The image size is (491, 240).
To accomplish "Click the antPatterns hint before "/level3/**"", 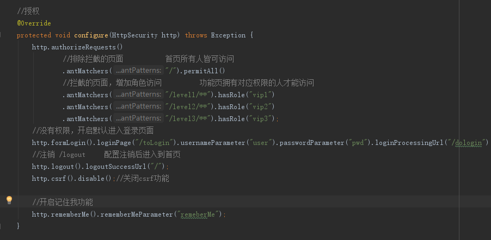I will click(x=138, y=118).
